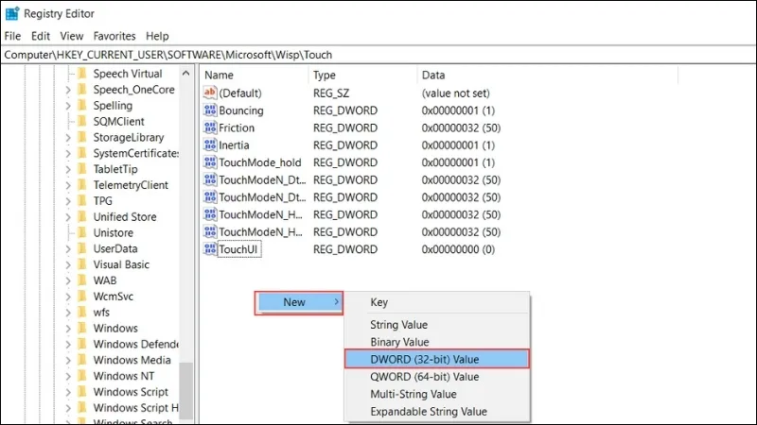The height and width of the screenshot is (425, 757).
Task: Click the tree pane vertical scrollbar
Action: 186,387
